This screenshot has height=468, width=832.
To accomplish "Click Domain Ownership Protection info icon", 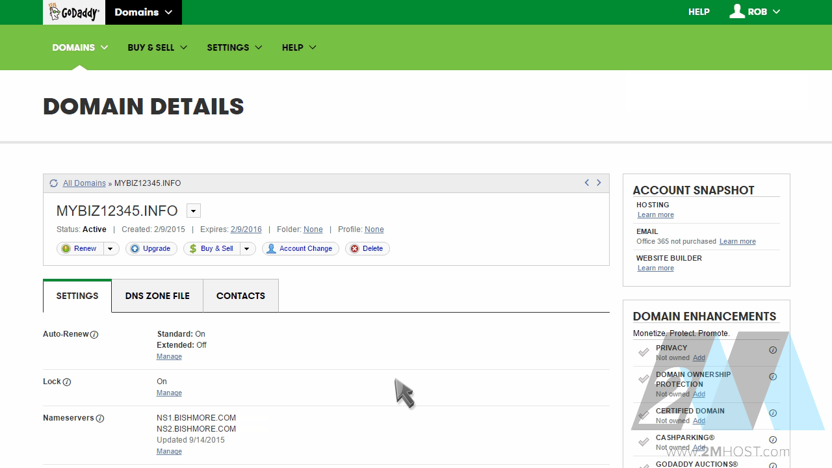I will (773, 376).
